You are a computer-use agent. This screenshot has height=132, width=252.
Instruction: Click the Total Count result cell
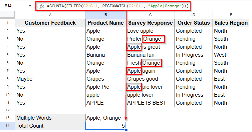pos(106,126)
